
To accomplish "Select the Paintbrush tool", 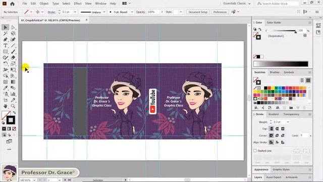I will tap(13, 52).
